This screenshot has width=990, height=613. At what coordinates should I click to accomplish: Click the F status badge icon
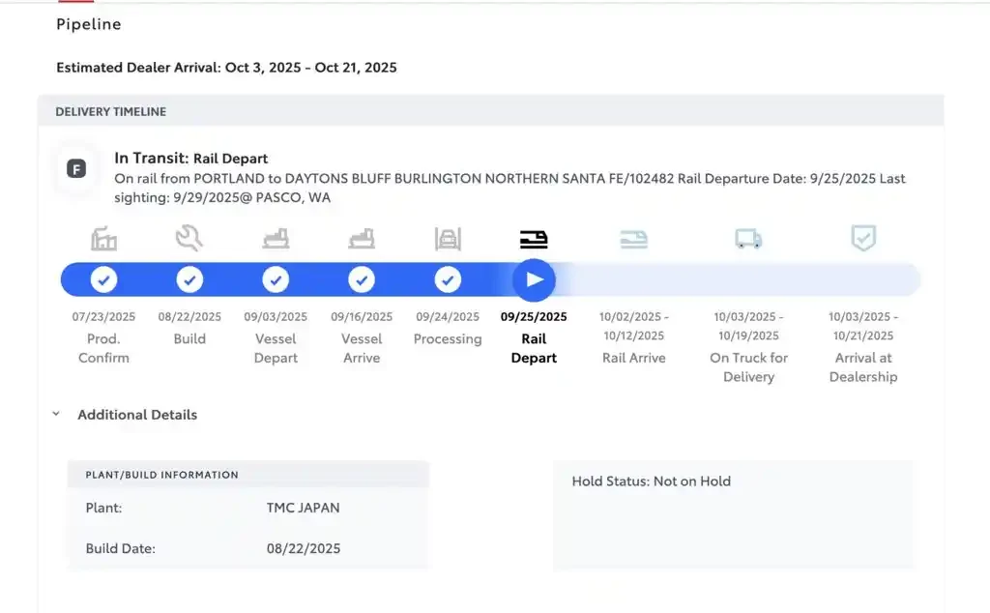click(76, 169)
